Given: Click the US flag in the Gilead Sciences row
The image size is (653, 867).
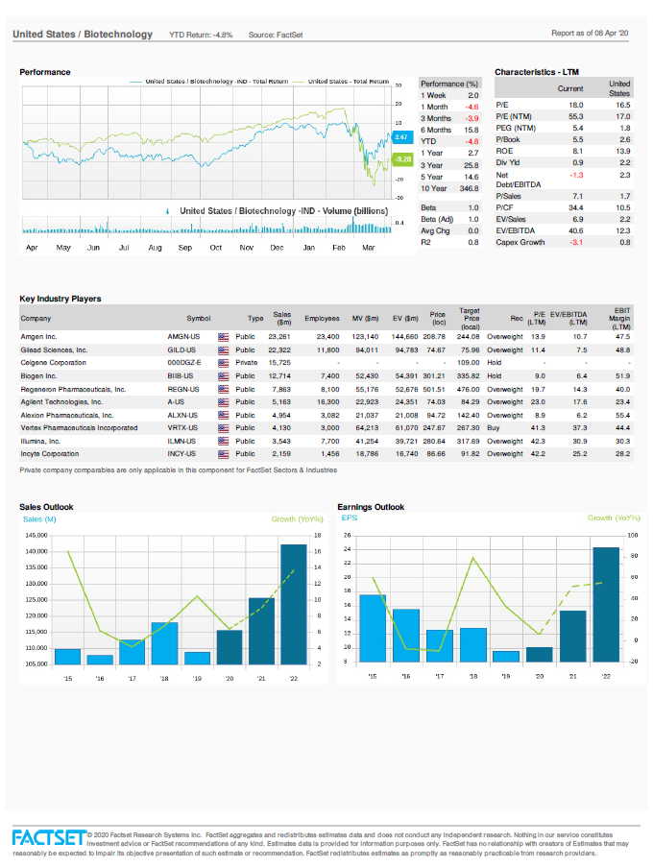Looking at the screenshot, I should click(223, 350).
